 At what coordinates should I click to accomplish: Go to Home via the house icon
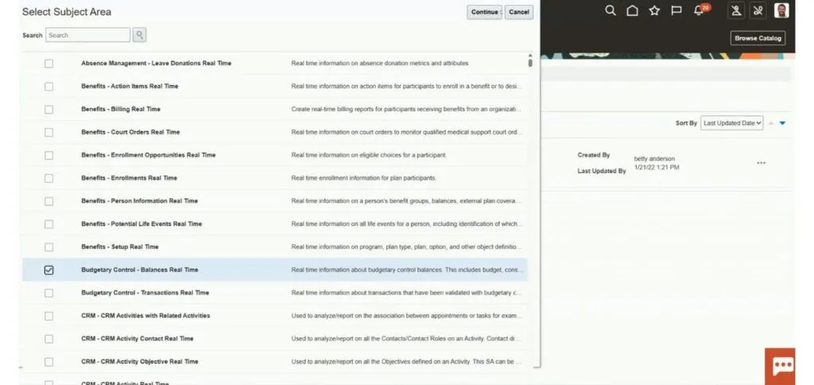[632, 10]
